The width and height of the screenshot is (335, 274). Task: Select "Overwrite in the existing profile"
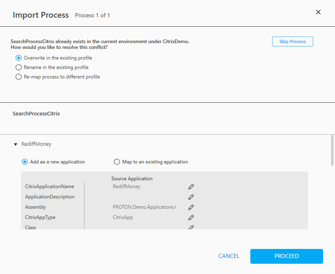coord(18,58)
